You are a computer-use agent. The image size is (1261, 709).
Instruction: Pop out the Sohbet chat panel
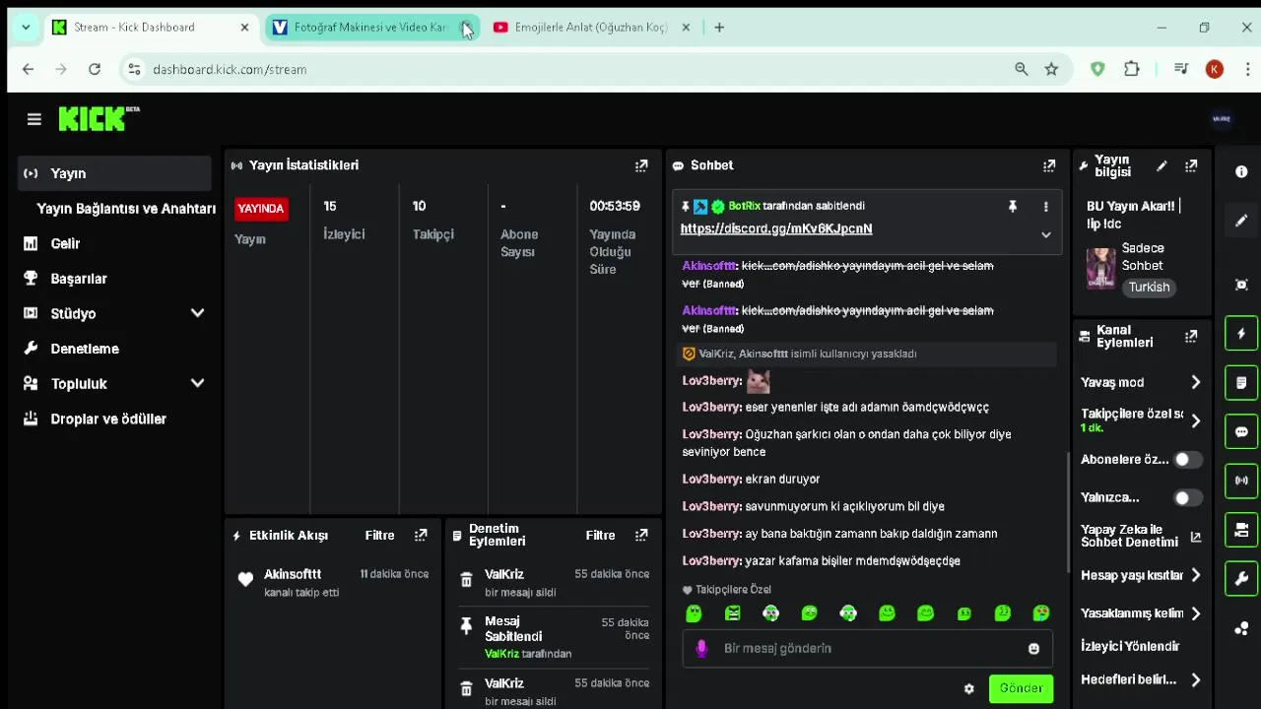tap(1049, 165)
